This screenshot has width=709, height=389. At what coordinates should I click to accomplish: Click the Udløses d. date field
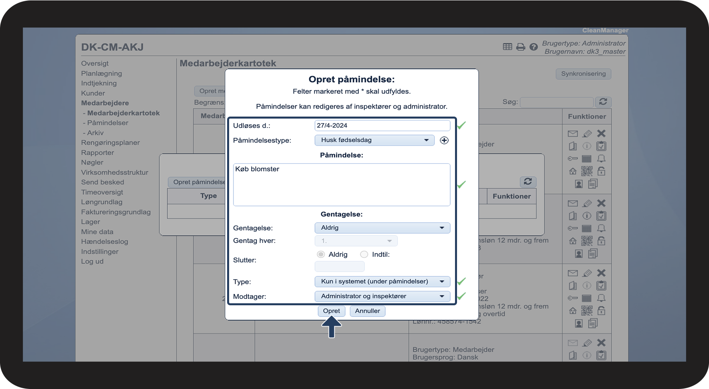(382, 125)
